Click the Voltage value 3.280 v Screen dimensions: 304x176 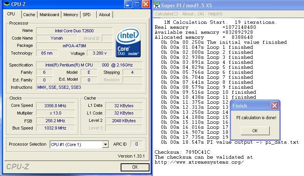click(x=100, y=53)
